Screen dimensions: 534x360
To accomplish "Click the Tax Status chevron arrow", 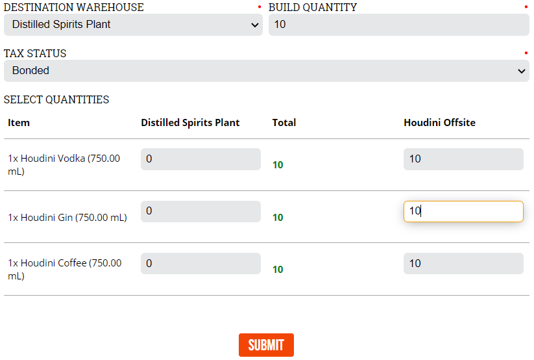I will (x=521, y=71).
